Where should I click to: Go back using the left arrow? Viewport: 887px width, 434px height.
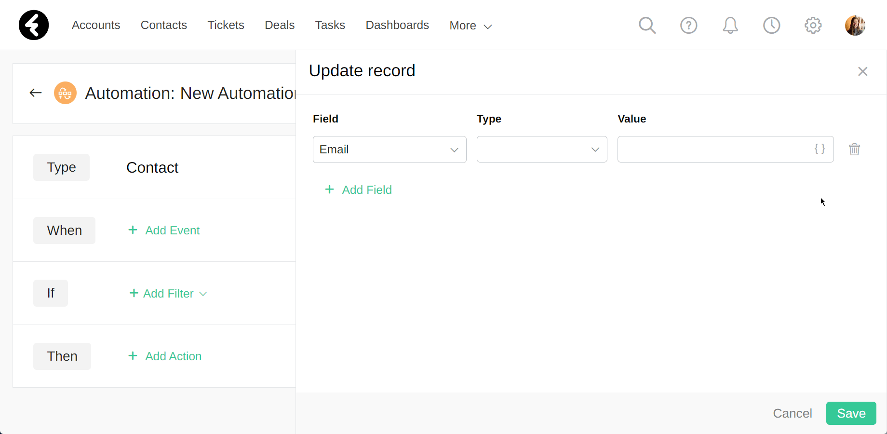click(x=36, y=93)
